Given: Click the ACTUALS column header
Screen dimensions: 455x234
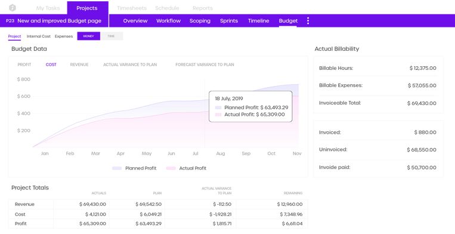Looking at the screenshot, I should 99,193.
